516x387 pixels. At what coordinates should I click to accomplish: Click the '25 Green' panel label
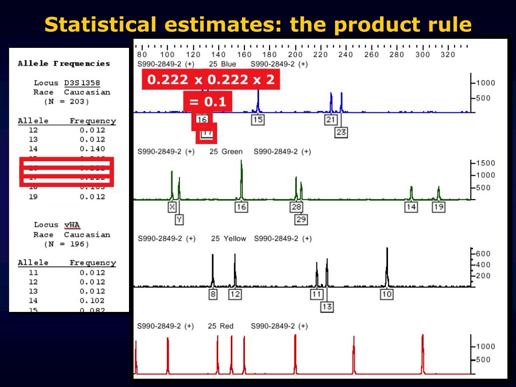[x=226, y=152]
